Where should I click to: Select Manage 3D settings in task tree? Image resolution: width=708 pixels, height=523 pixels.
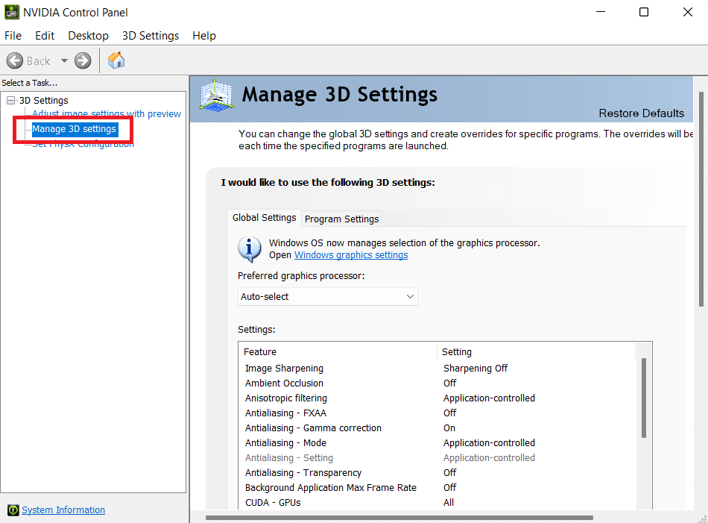75,129
